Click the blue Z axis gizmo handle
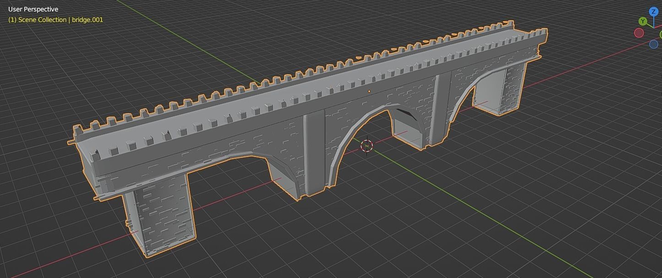The width and height of the screenshot is (662, 278). click(653, 12)
